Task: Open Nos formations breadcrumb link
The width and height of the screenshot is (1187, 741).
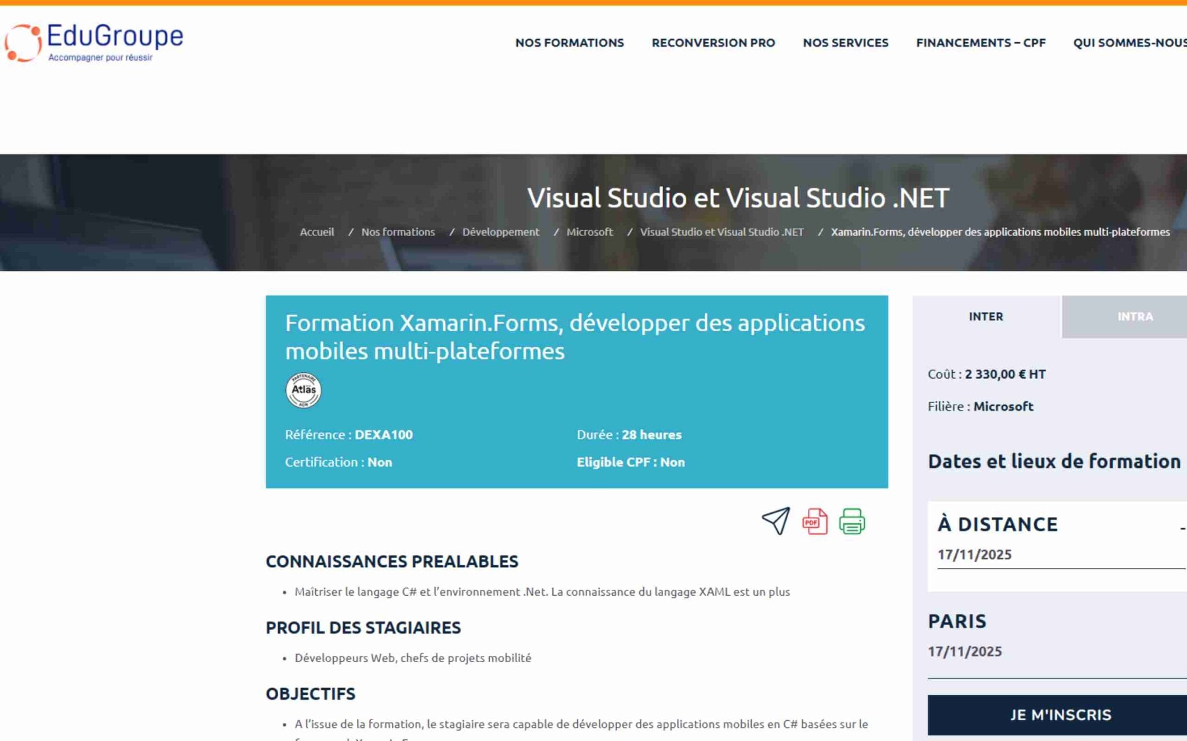Action: click(398, 232)
